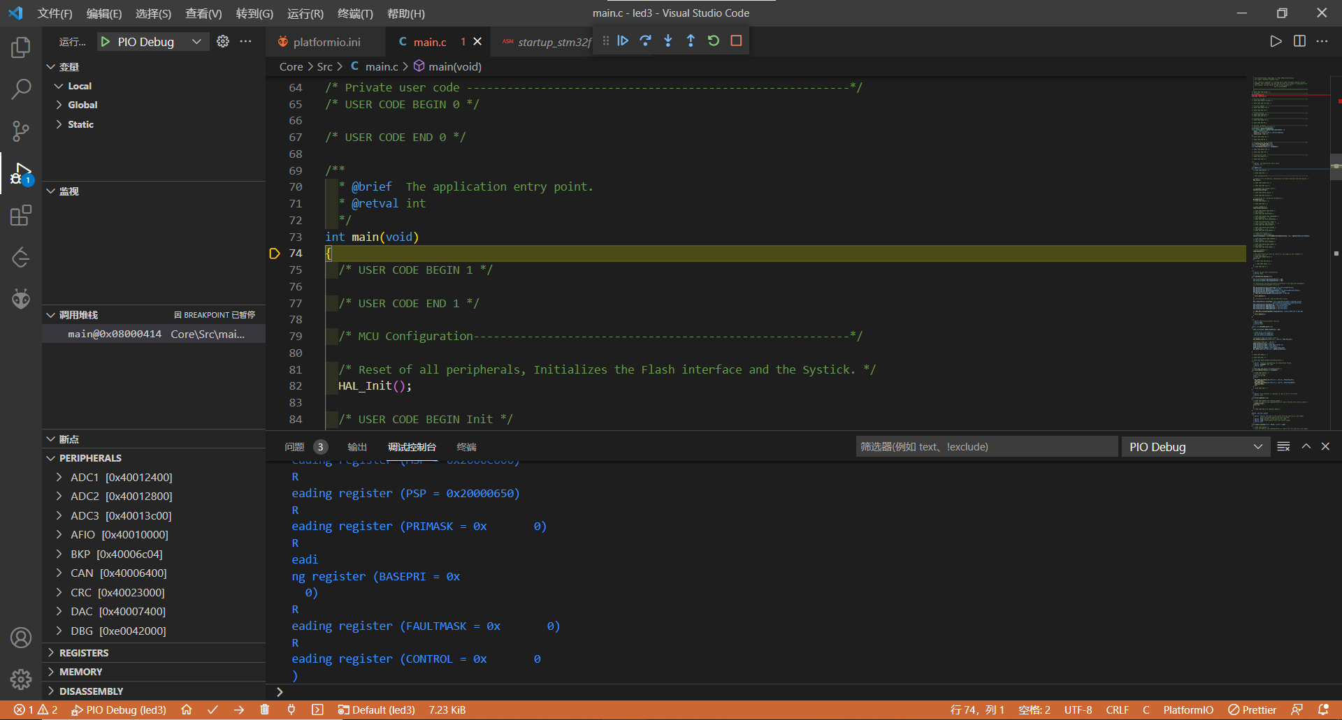Toggle split editor layout
1342x720 pixels.
pyautogui.click(x=1299, y=41)
